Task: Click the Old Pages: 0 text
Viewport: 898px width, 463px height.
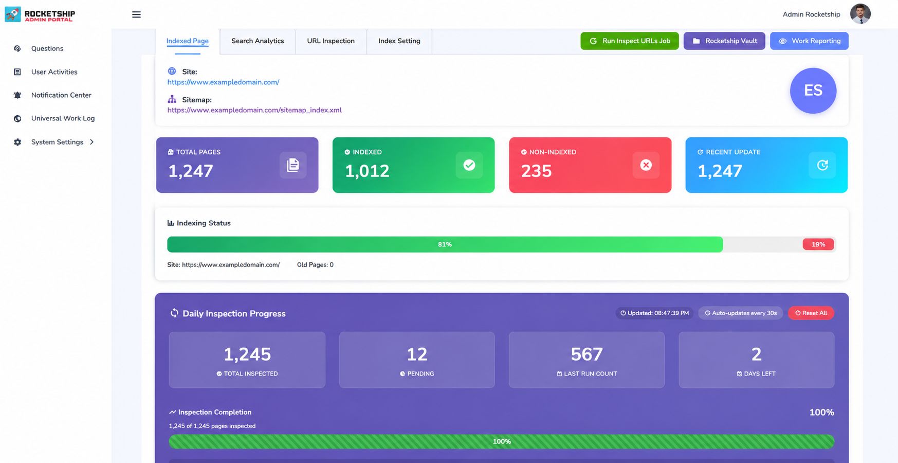Action: pos(315,265)
